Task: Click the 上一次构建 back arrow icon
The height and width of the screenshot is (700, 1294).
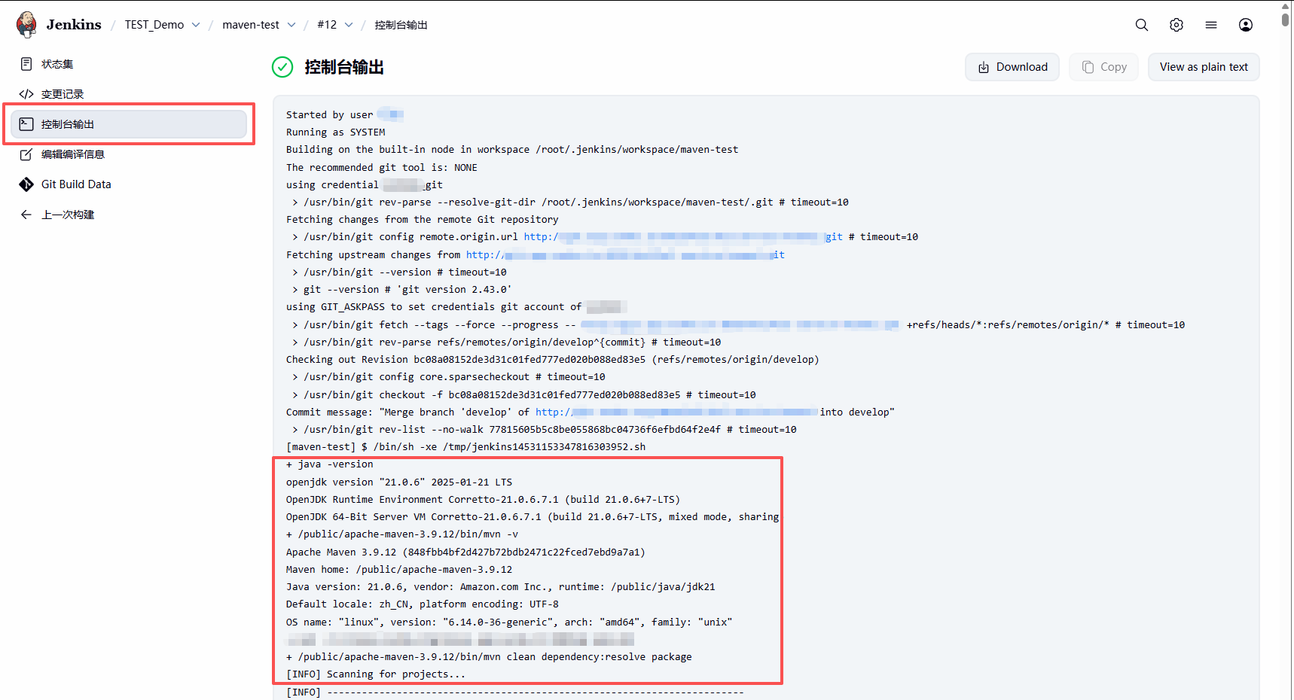Action: [26, 215]
